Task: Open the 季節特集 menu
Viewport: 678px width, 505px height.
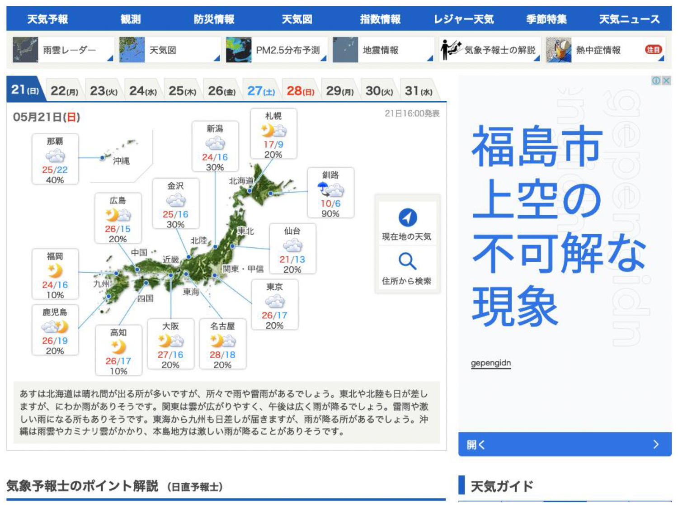Action: click(546, 19)
